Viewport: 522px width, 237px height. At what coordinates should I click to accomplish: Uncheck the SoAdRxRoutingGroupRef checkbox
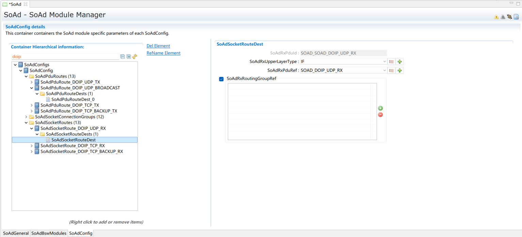click(x=221, y=79)
